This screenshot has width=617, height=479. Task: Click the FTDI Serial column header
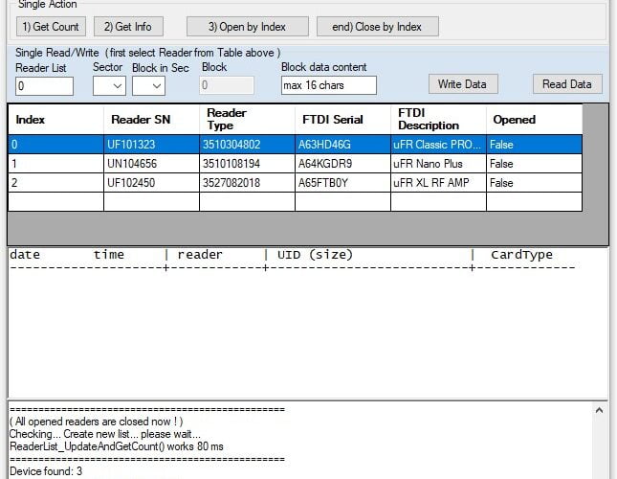(342, 120)
